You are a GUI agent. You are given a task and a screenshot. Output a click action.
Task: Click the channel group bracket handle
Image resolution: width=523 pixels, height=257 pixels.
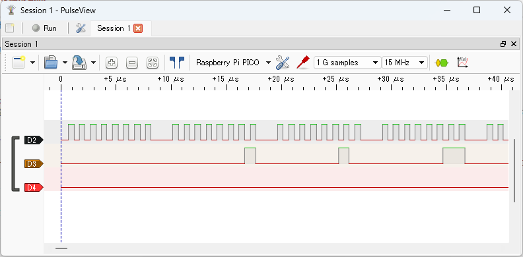(x=15, y=164)
